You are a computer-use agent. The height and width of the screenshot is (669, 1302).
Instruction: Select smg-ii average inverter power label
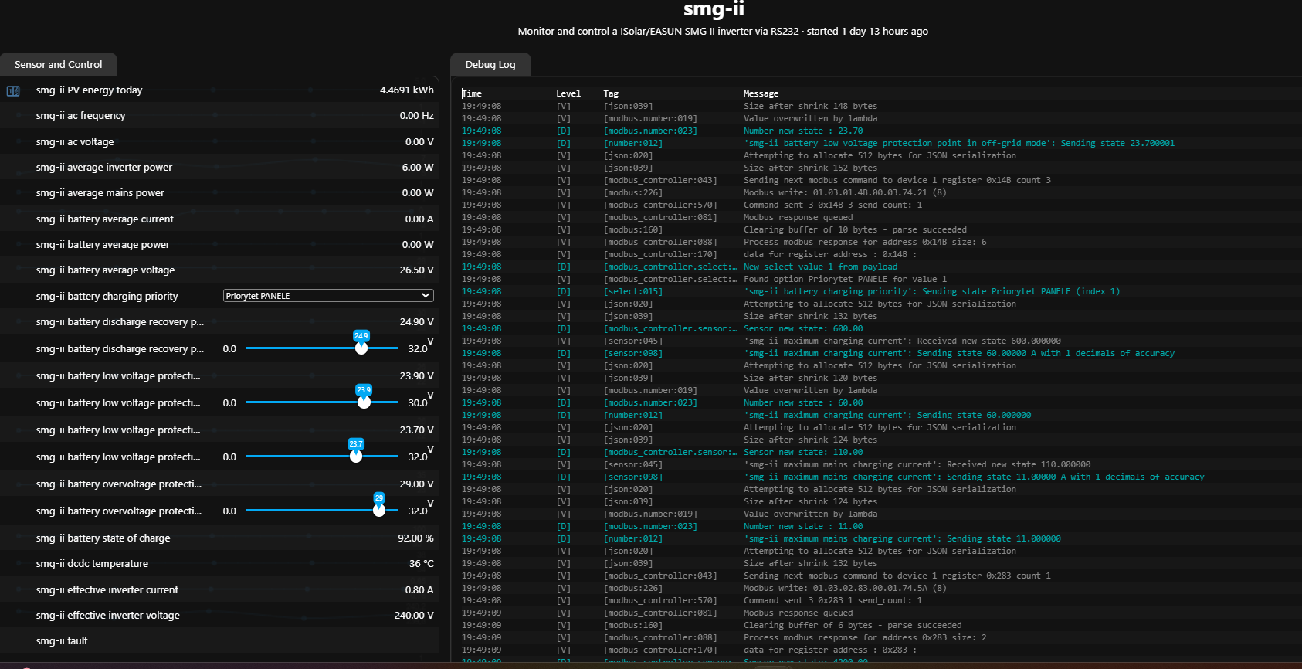[104, 168]
